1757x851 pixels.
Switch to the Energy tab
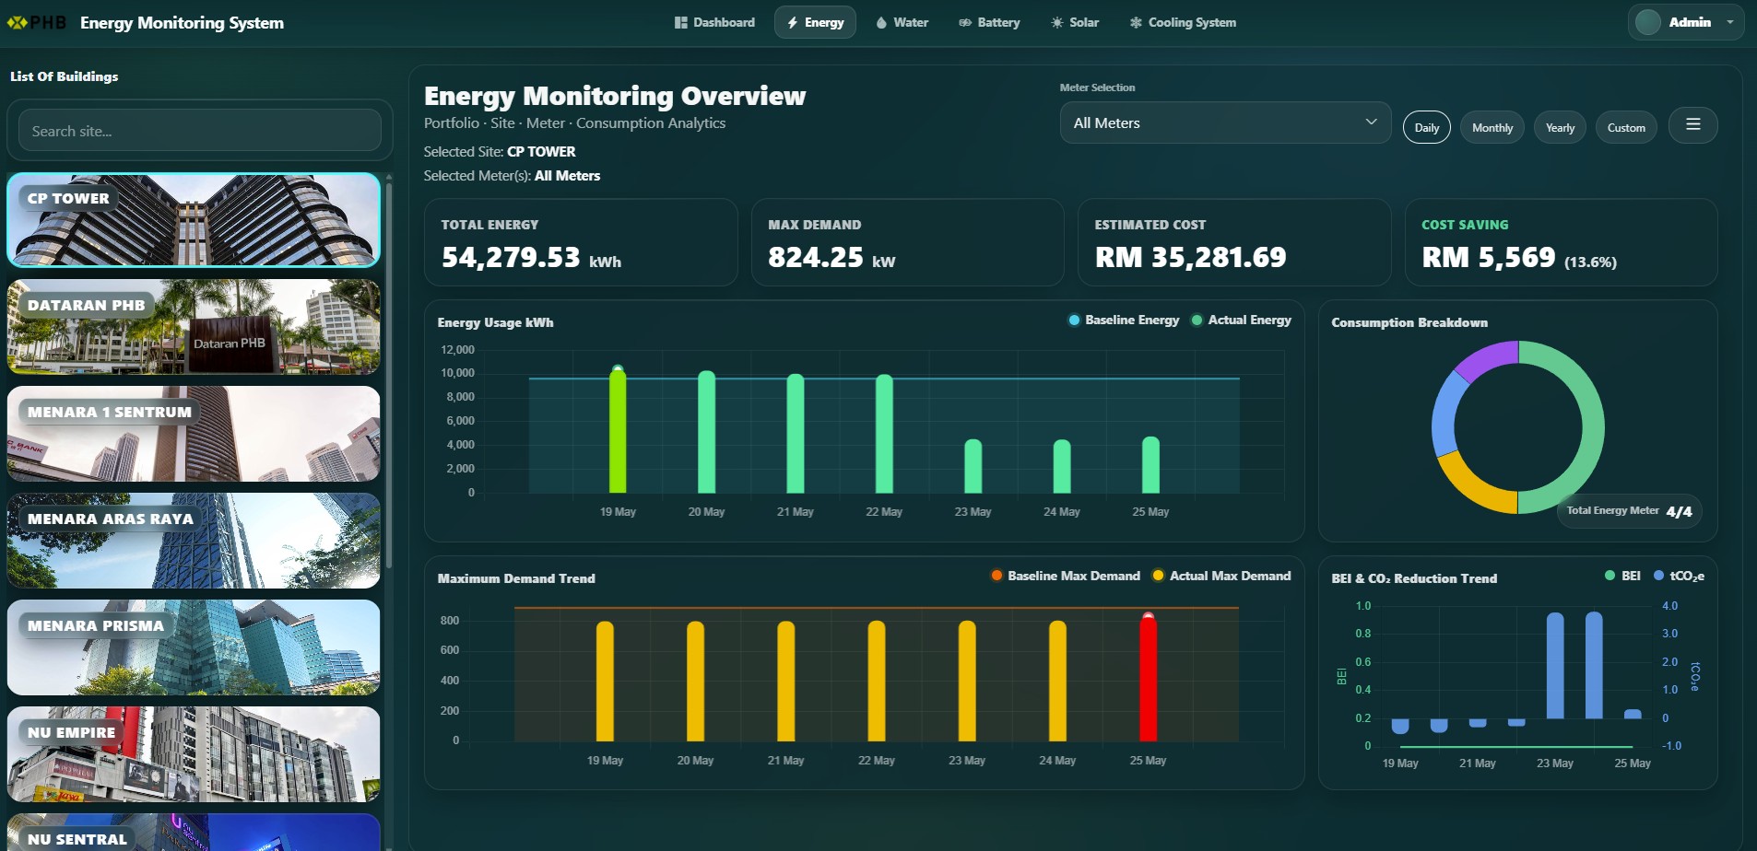click(x=815, y=22)
